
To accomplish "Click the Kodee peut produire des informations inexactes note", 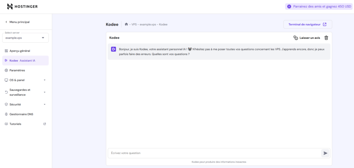I will [x=219, y=162].
